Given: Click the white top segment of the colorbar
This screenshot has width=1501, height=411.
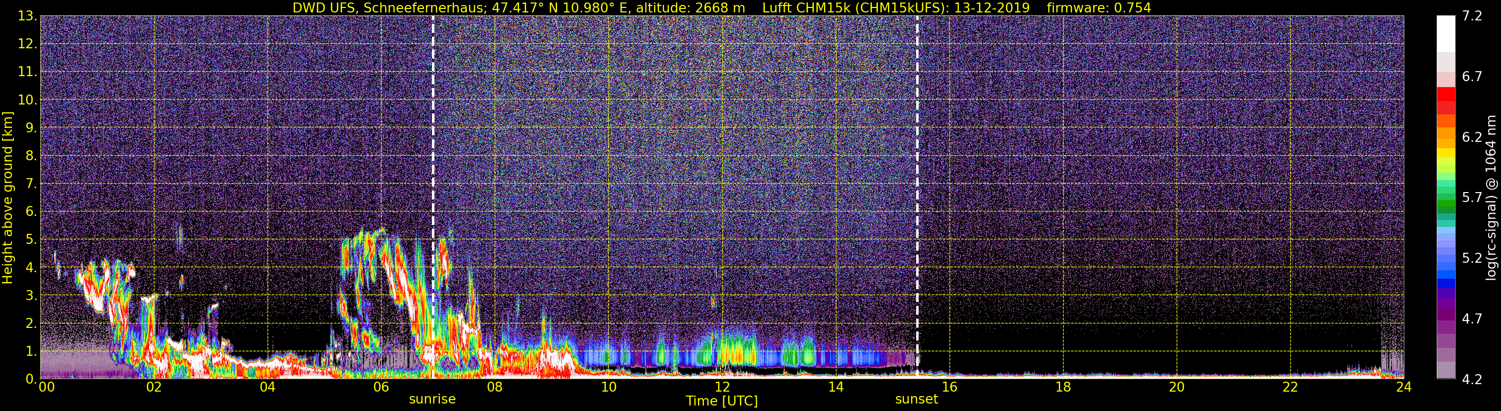Looking at the screenshot, I should tap(1446, 34).
